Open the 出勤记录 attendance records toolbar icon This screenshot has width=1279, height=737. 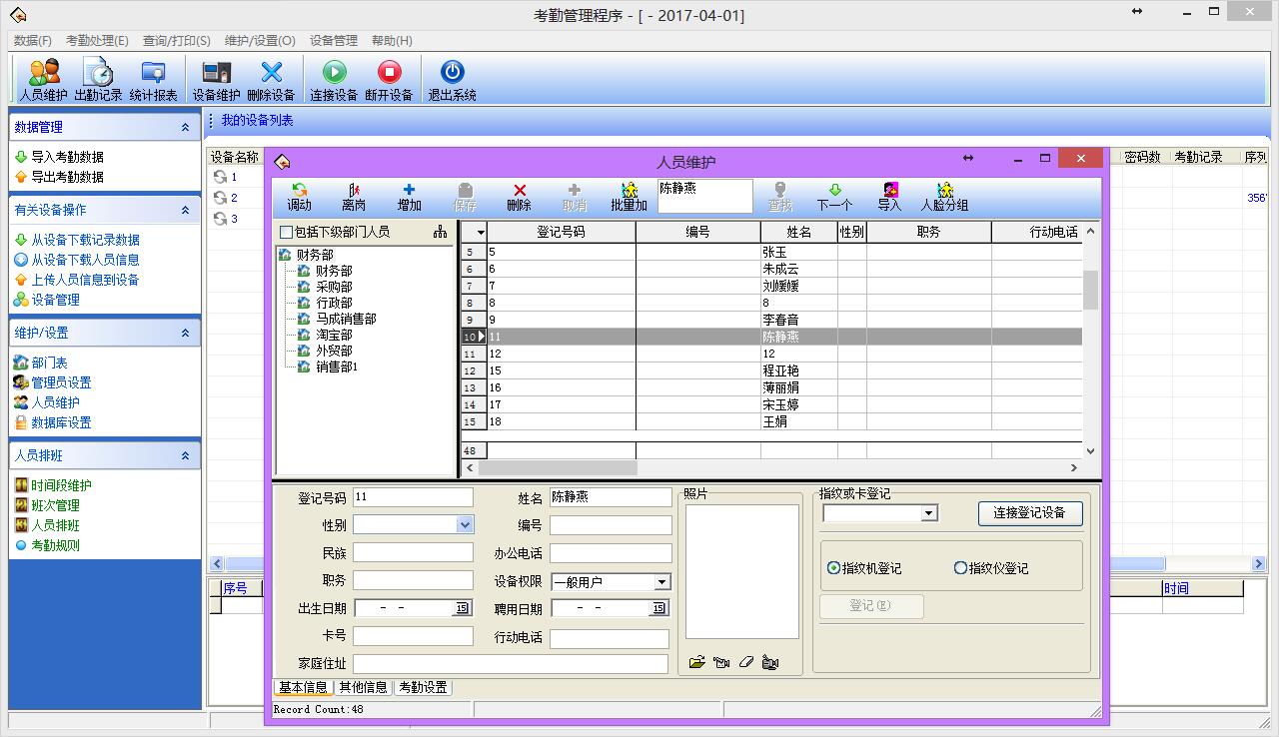coord(98,79)
